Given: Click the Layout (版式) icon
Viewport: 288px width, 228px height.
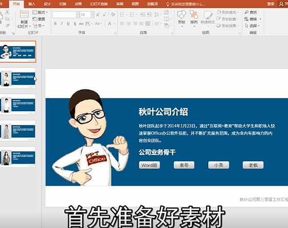Looking at the screenshot, I should coord(35,12).
